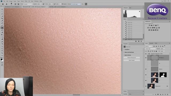
Task: Hide the Background layer
Action: pos(146,86)
